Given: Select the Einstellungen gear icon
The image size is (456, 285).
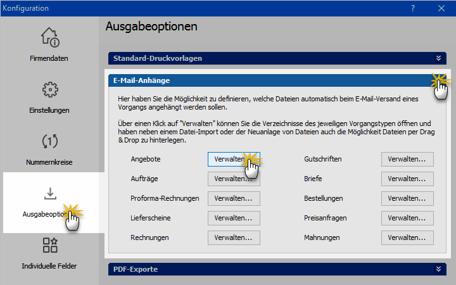Looking at the screenshot, I should tap(51, 90).
